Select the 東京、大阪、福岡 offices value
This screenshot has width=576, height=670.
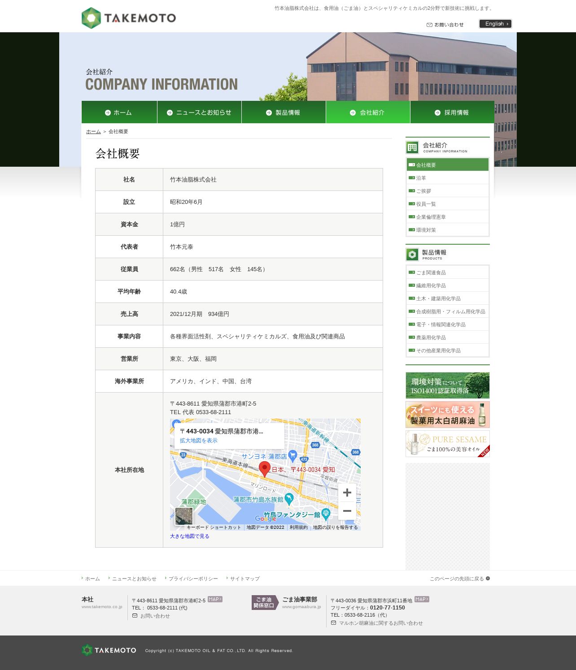pyautogui.click(x=193, y=359)
